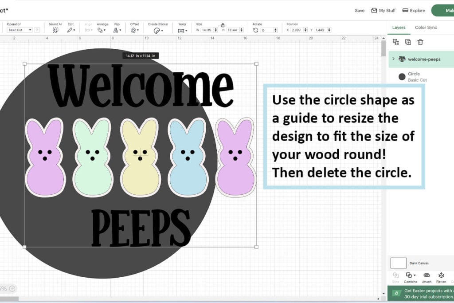This screenshot has width=454, height=303.
Task: Click the Delete trash icon in Layers
Action: click(x=420, y=42)
